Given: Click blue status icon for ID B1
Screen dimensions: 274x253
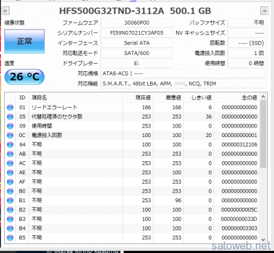Looking at the screenshot, I should pos(10,200).
